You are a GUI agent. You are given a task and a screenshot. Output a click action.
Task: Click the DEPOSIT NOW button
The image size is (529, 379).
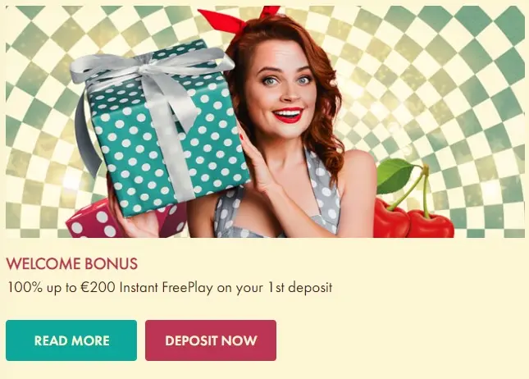[x=211, y=340]
